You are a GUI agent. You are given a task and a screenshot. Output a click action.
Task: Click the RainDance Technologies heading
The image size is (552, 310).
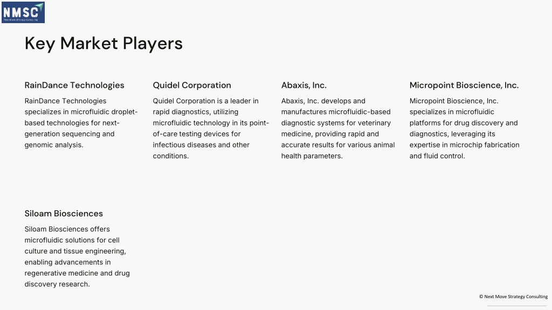coord(74,85)
